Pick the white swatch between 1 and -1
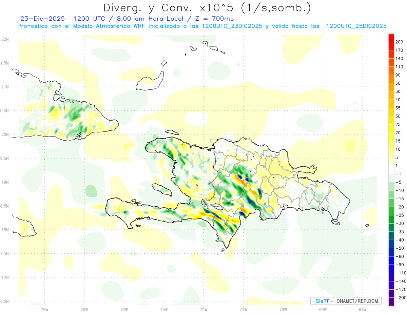This screenshot has width=407, height=314. point(391,170)
